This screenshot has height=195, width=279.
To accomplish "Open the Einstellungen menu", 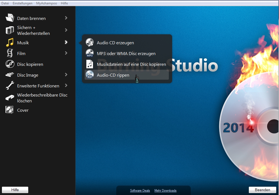I will (22, 3).
